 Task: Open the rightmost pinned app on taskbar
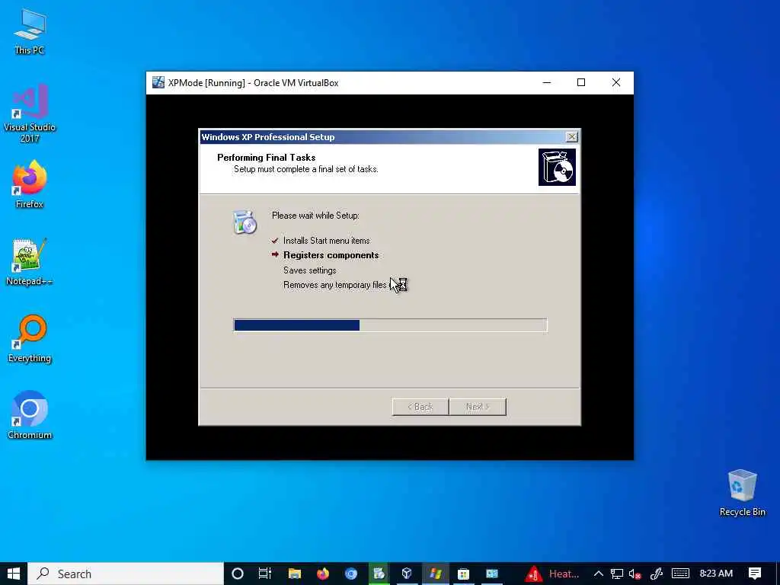coord(492,574)
